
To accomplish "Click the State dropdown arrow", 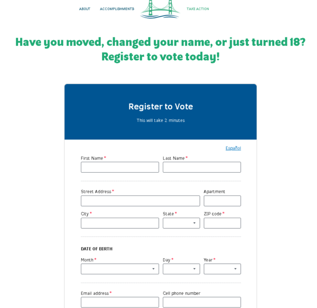I will click(x=194, y=223).
